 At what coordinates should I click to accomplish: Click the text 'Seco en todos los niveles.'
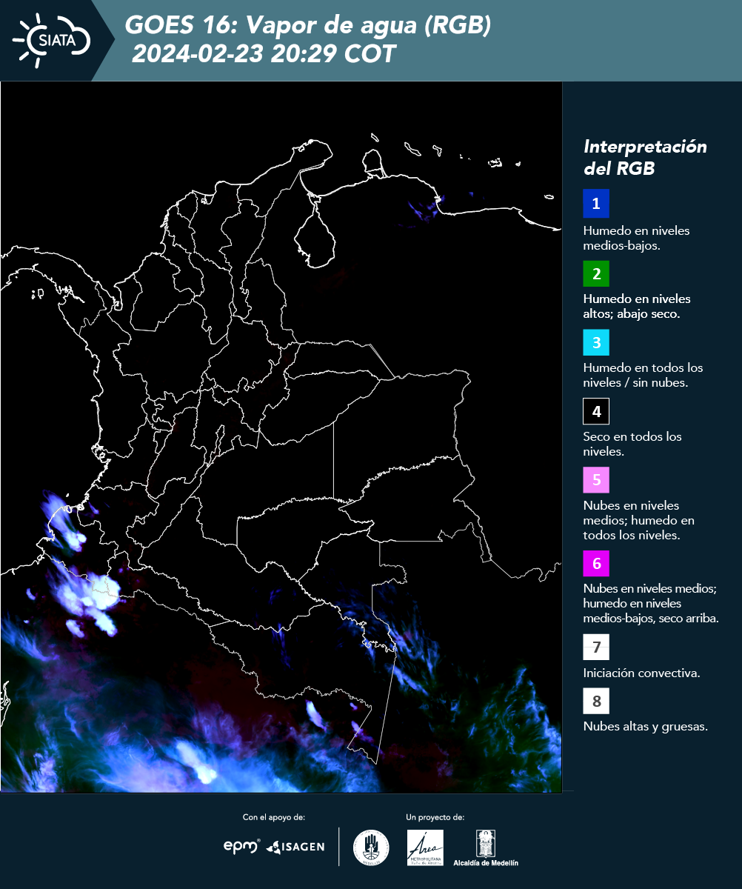coord(632,443)
